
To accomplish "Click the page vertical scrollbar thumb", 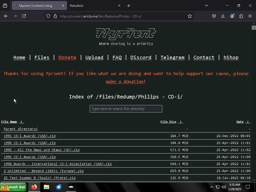I will 254,27.
